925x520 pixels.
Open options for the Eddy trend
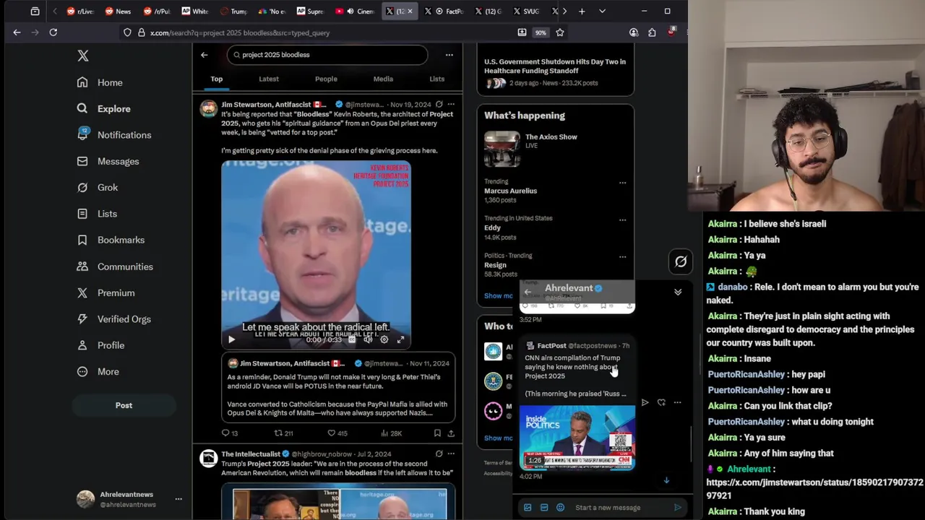point(622,220)
